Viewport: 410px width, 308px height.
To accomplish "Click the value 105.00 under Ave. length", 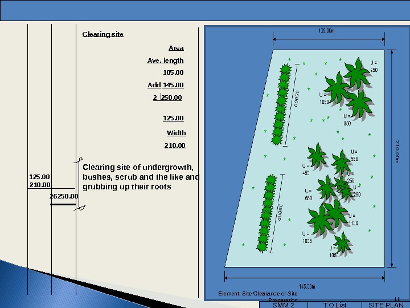I will [x=173, y=72].
